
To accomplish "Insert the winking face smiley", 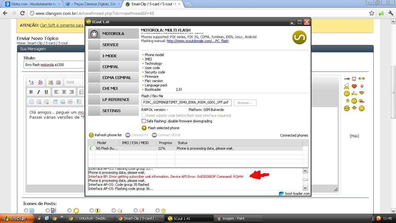I will 362,108.
